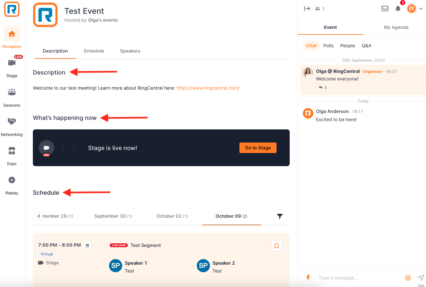
Task: Open Speaker 2 avatar
Action: pos(203,266)
